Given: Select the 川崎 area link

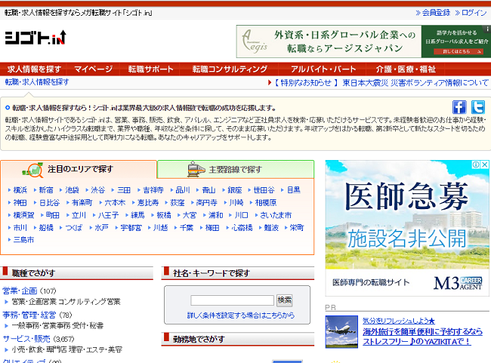Looking at the screenshot, I should pos(236,203).
